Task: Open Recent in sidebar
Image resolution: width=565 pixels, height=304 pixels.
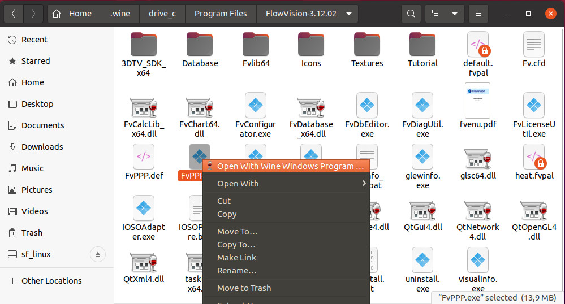Action: 57,40
